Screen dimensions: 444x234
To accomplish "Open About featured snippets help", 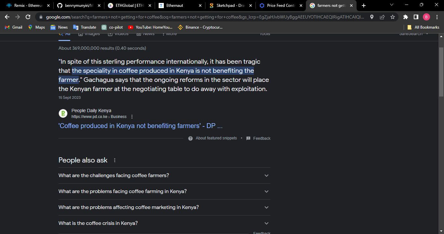I will 213,138.
